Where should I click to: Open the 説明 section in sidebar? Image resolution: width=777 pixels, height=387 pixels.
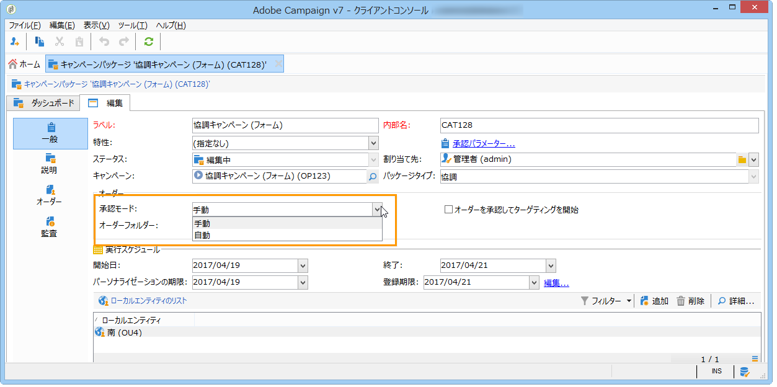[x=50, y=164]
